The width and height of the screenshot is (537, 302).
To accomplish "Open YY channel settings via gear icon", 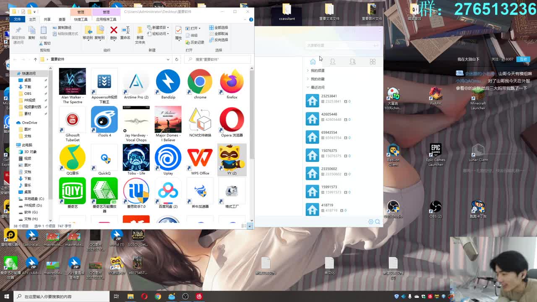I will [371, 221].
